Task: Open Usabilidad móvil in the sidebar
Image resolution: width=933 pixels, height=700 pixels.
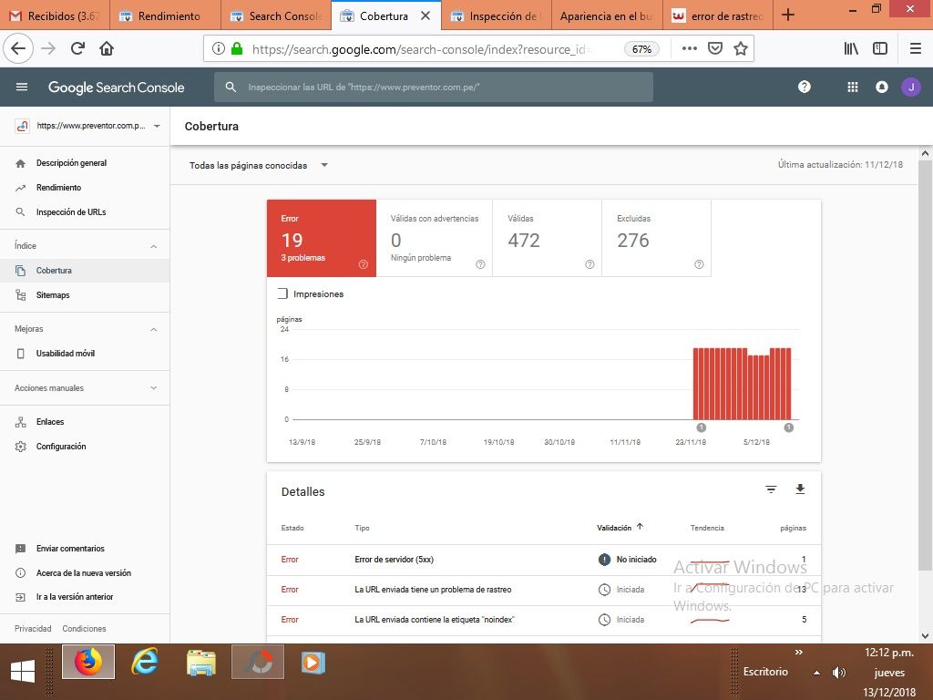Action: point(85,354)
